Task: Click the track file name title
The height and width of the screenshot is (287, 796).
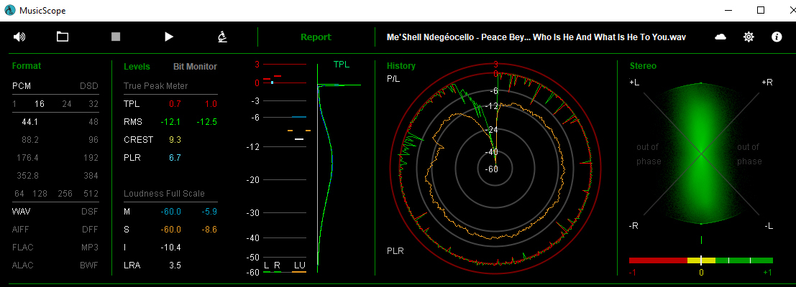Action: [x=536, y=37]
